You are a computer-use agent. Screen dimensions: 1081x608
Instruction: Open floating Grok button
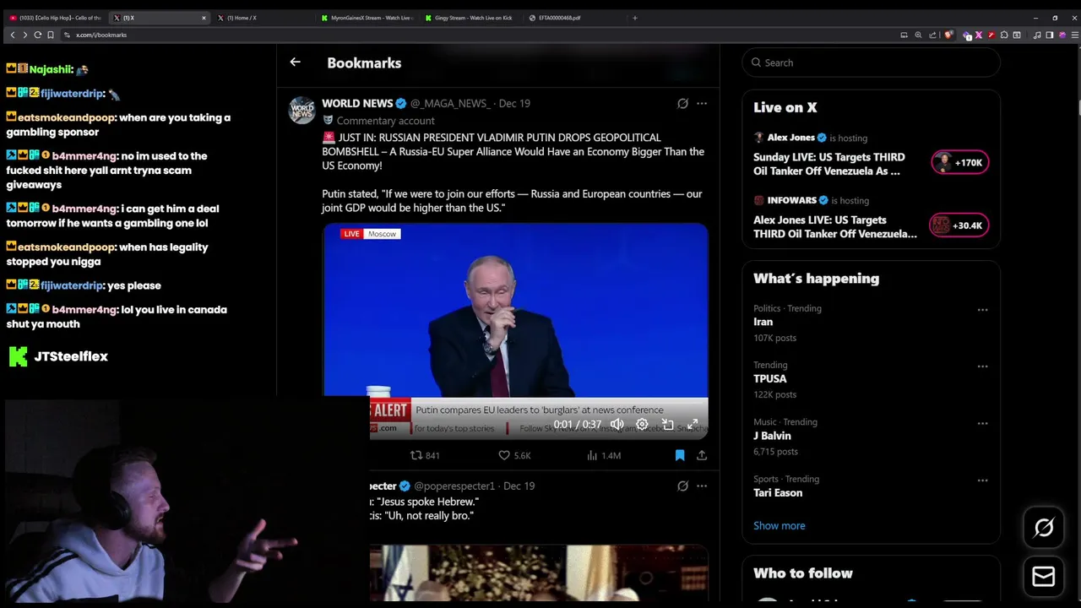click(1044, 528)
